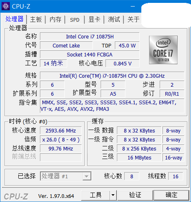
Task: Click the 型号 value 5
Action: click(113, 85)
